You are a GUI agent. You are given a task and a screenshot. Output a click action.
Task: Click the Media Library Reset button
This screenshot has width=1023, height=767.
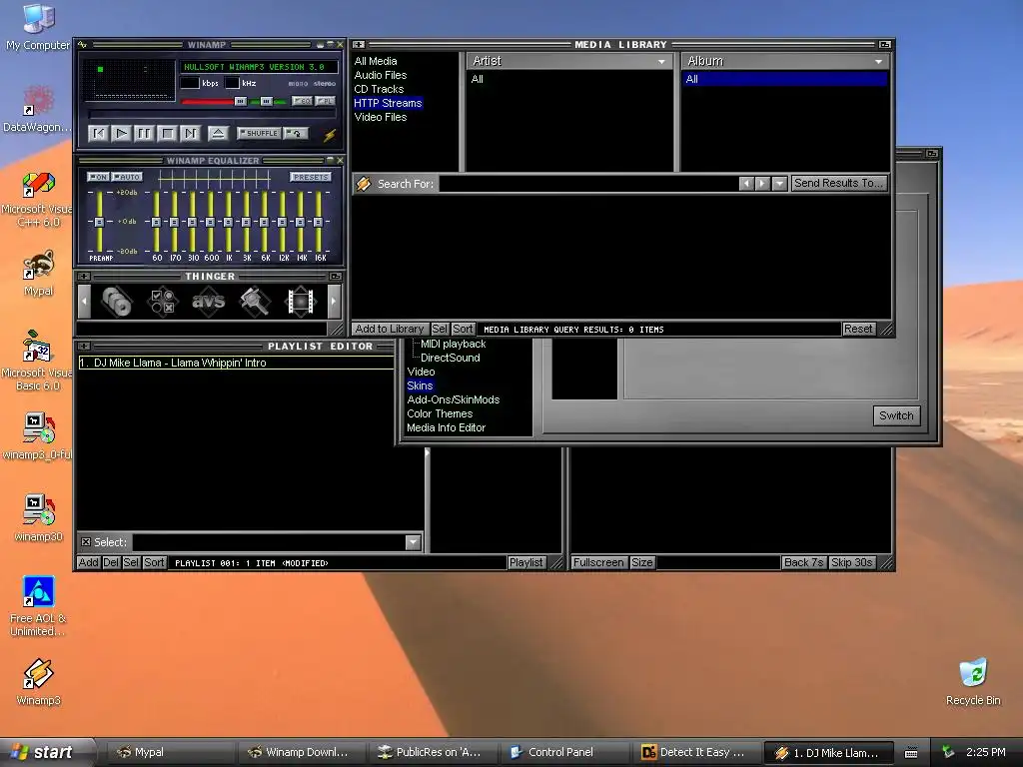(858, 329)
